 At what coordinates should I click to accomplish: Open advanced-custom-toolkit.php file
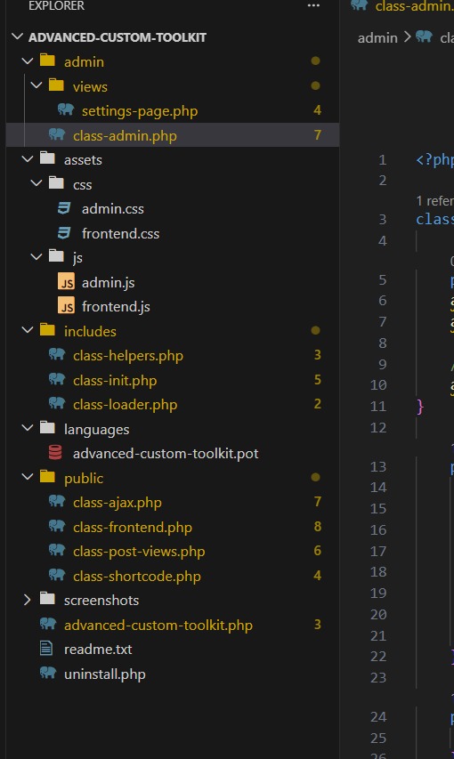(x=158, y=625)
